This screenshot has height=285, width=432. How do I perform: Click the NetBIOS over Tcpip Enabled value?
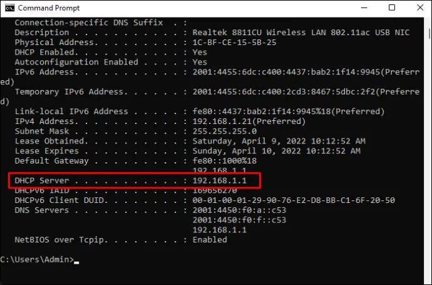click(210, 240)
